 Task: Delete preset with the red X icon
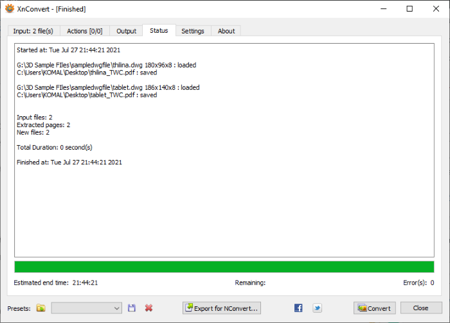click(x=148, y=308)
